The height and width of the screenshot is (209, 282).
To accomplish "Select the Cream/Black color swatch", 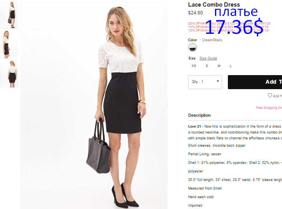I will coord(192,47).
